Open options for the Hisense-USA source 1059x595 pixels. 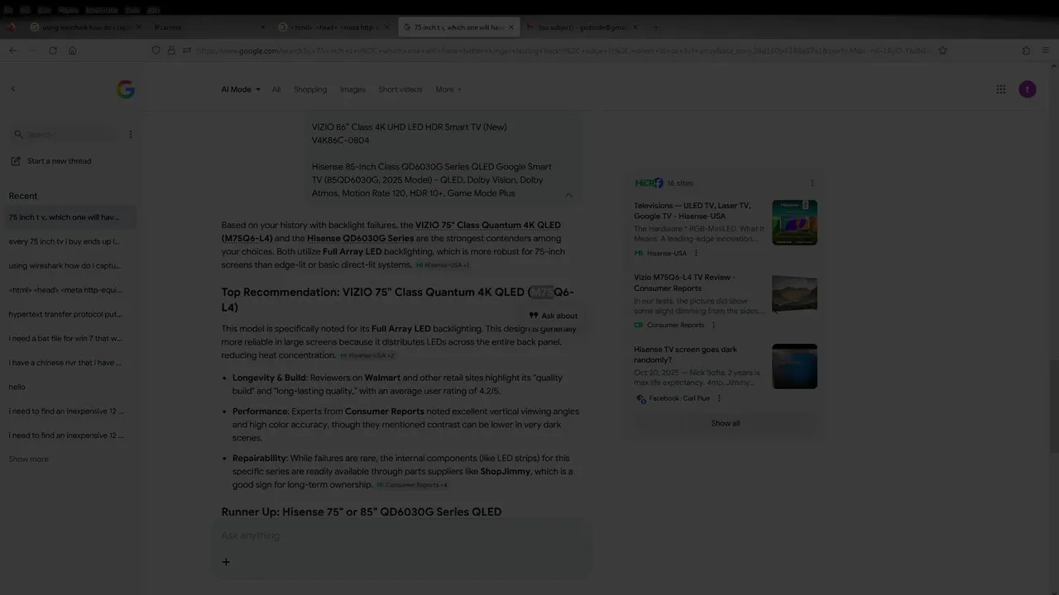(696, 253)
